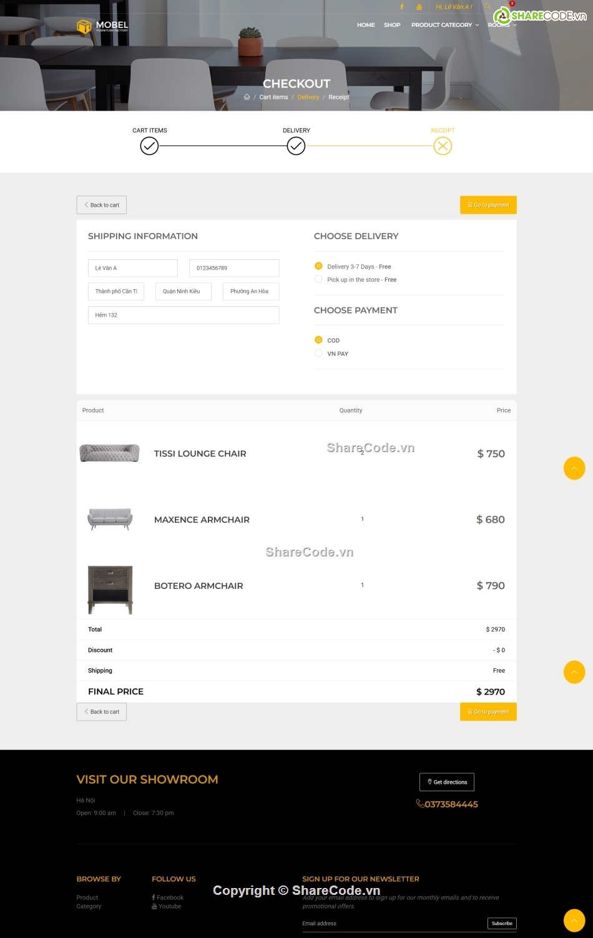Open the Category link in Browse By footer
Viewport: 593px width, 938px height.
89,906
